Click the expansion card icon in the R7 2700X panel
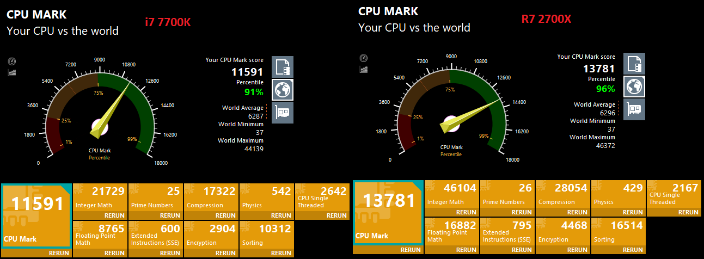The height and width of the screenshot is (259, 704). pyautogui.click(x=634, y=109)
